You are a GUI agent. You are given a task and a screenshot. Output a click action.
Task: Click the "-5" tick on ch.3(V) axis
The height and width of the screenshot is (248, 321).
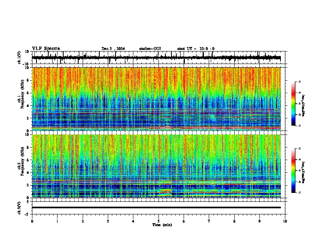point(27,214)
